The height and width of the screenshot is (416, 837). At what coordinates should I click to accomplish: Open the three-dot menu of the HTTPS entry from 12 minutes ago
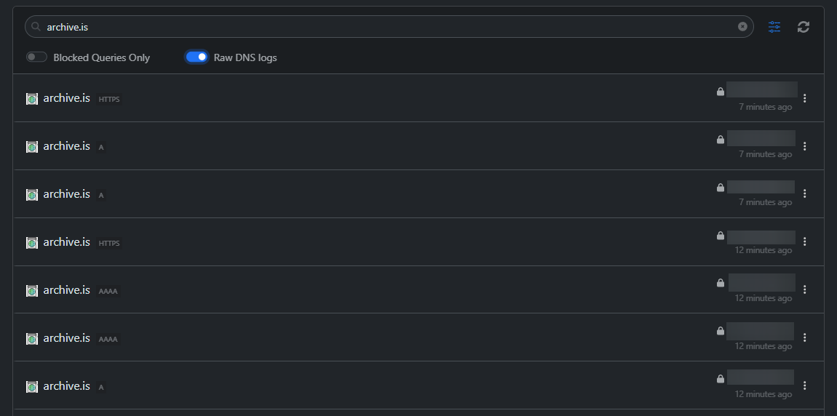805,241
